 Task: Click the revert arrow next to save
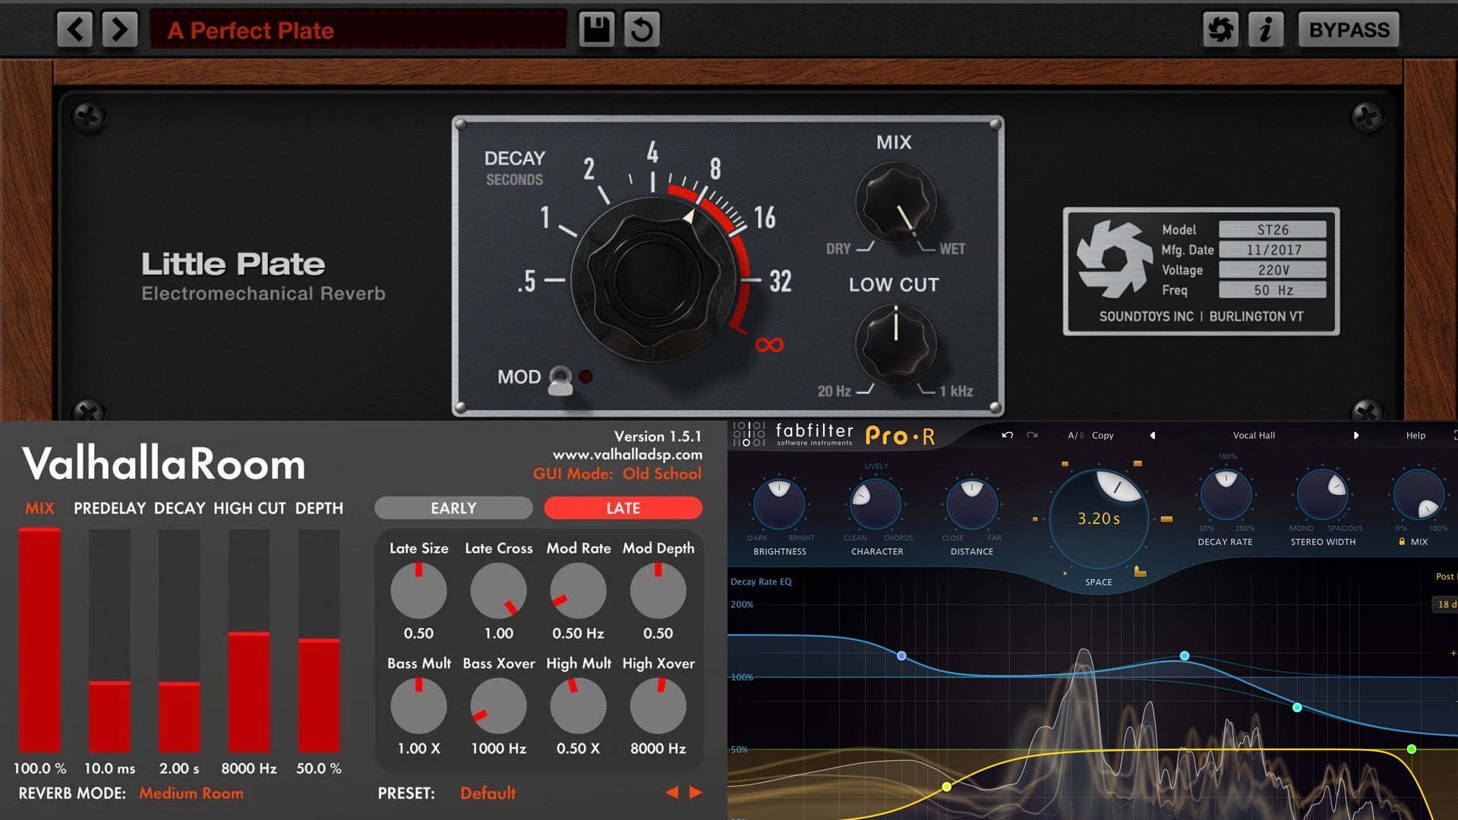(x=642, y=29)
